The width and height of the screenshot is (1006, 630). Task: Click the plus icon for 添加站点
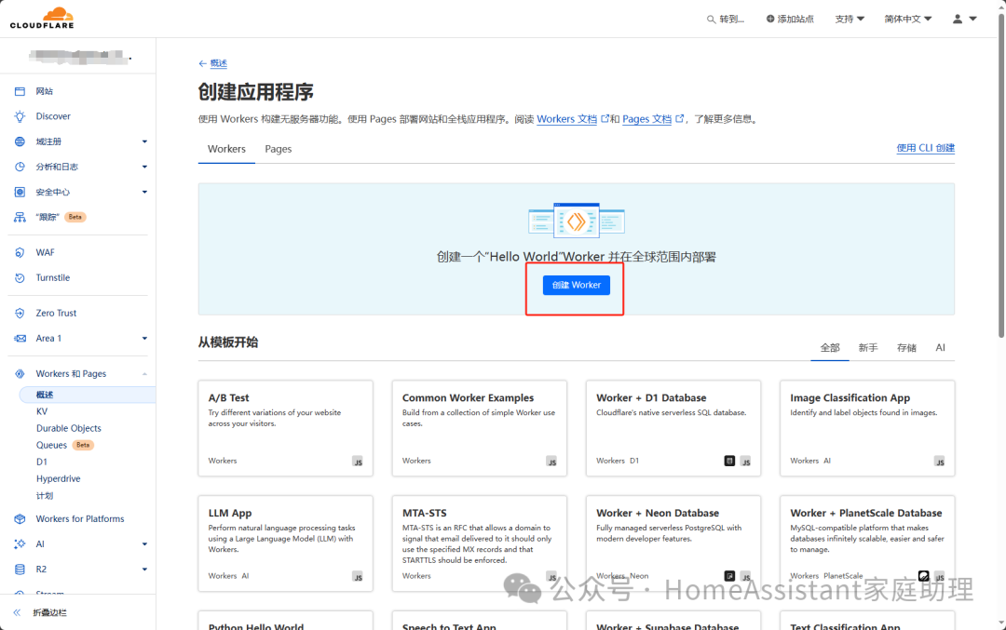click(x=770, y=19)
